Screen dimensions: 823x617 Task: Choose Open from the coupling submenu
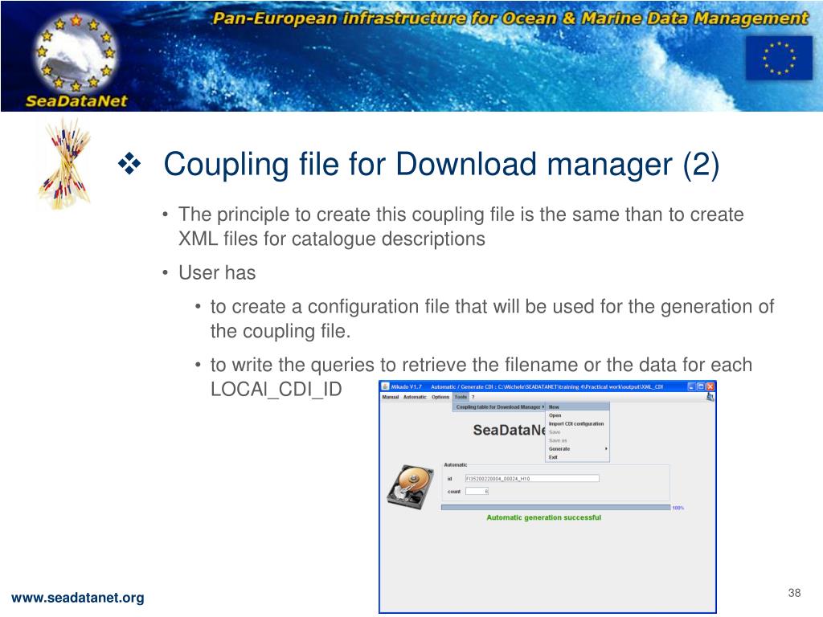click(577, 415)
